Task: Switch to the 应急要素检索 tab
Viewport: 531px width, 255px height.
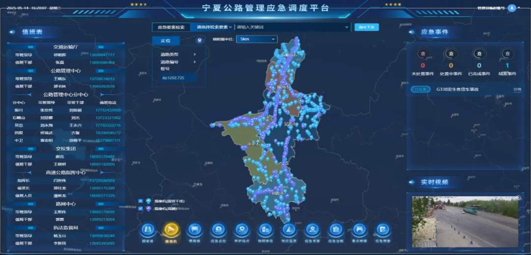Action: point(171,27)
